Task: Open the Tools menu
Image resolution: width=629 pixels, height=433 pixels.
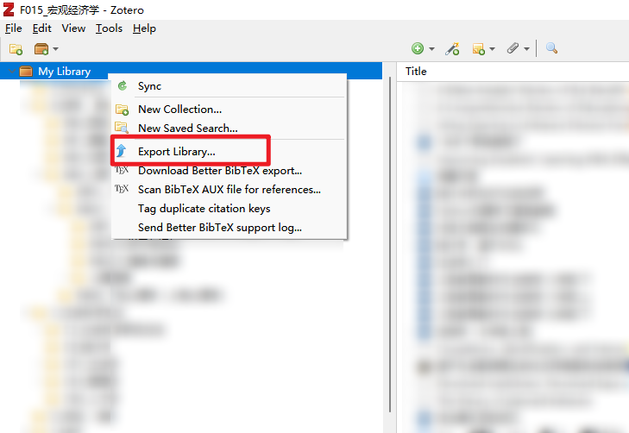Action: pyautogui.click(x=109, y=28)
